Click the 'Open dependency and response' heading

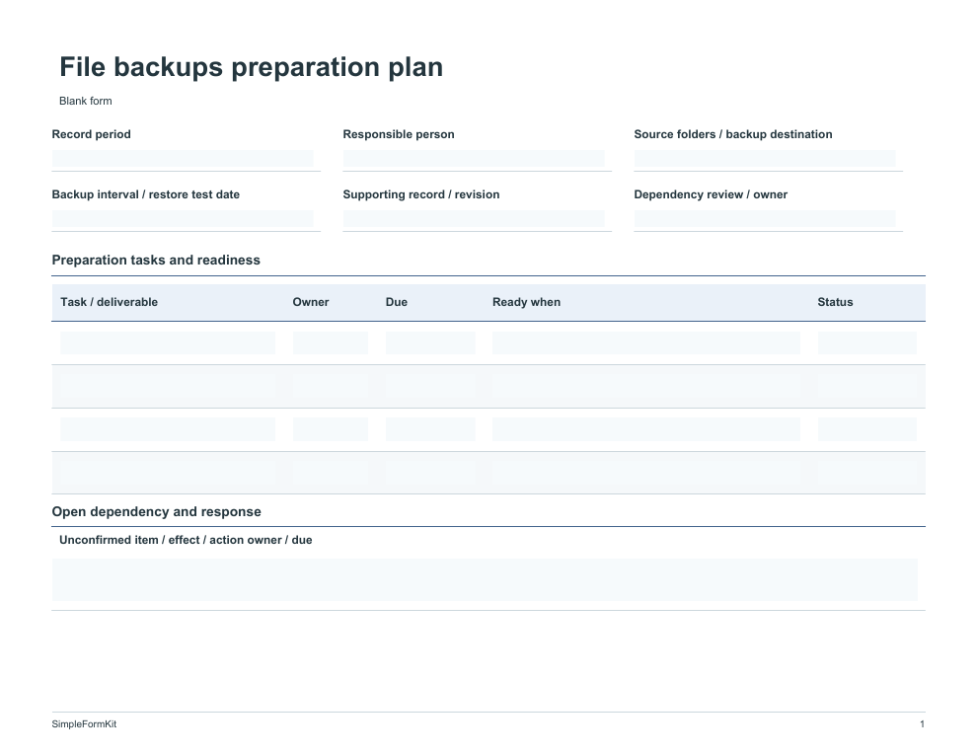click(156, 511)
